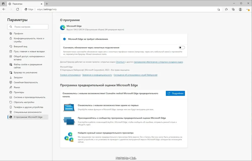This screenshot has width=252, height=161.
Task: Open the tab actions menu icon
Action: [3, 4]
